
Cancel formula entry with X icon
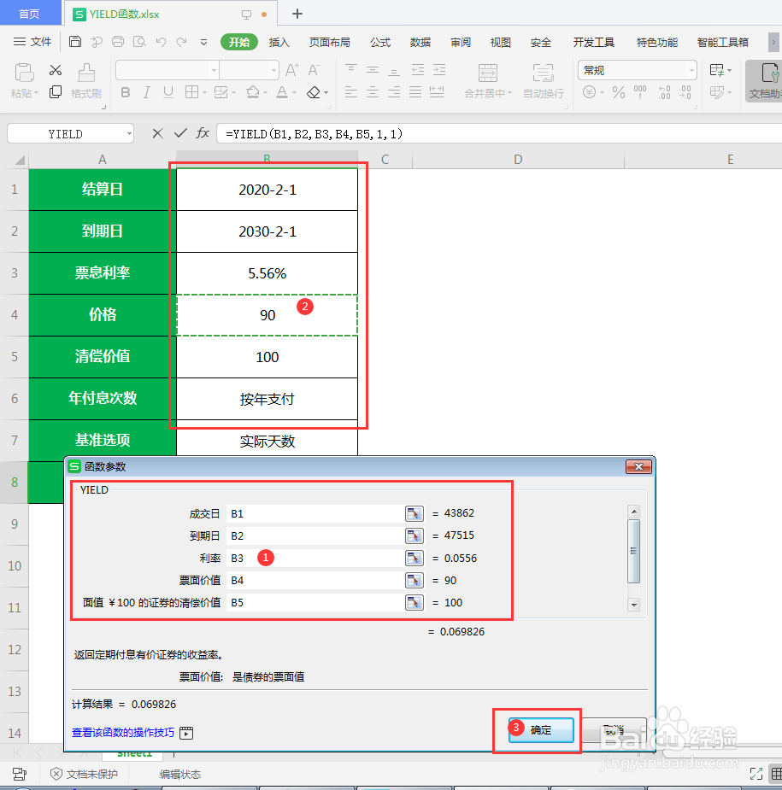click(158, 133)
